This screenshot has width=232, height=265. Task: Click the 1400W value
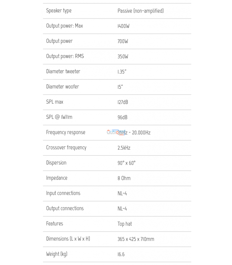coord(123,26)
